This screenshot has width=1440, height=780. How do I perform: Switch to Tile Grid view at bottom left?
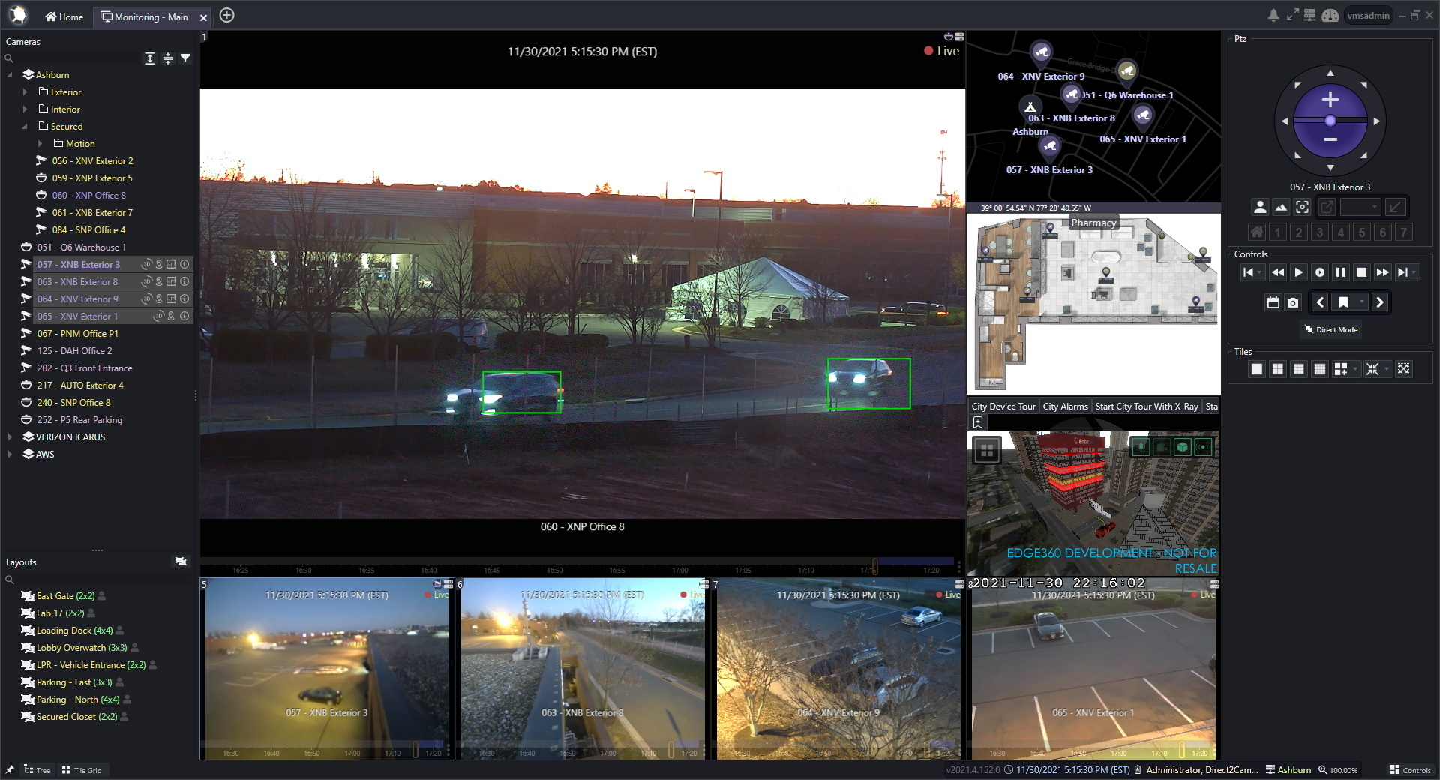coord(82,770)
